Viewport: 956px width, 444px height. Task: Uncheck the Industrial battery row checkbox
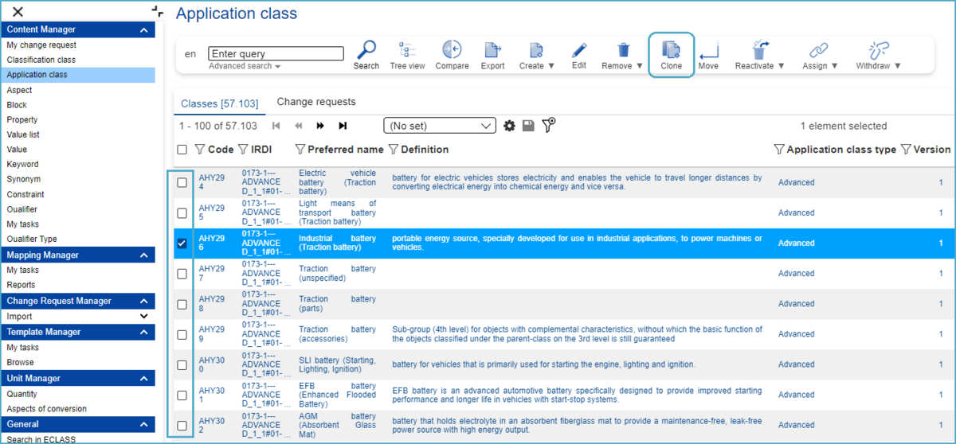click(182, 243)
